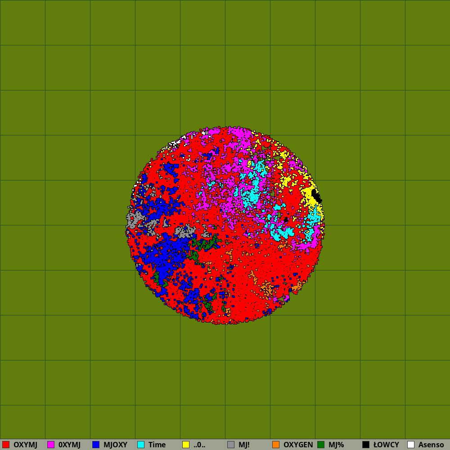Click the red OXYMJ legend swatch

click(6, 445)
